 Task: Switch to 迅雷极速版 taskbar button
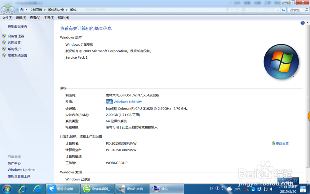[x=63, y=189]
